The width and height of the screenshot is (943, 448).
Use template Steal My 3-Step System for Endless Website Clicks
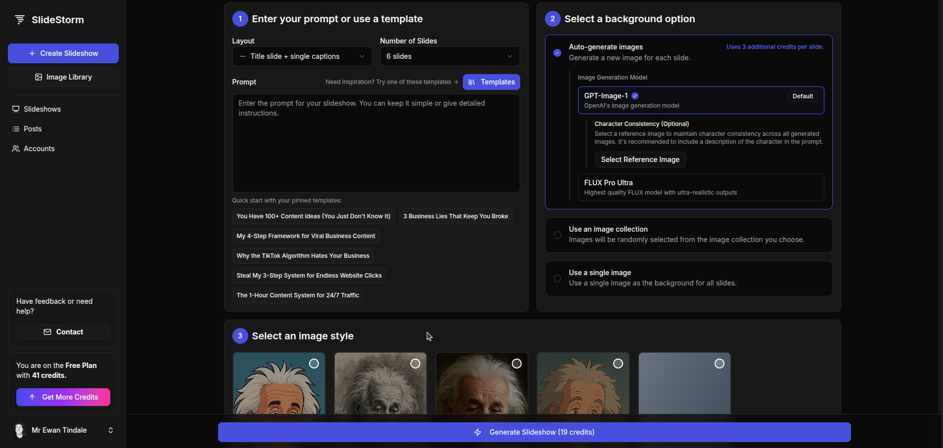pos(309,276)
